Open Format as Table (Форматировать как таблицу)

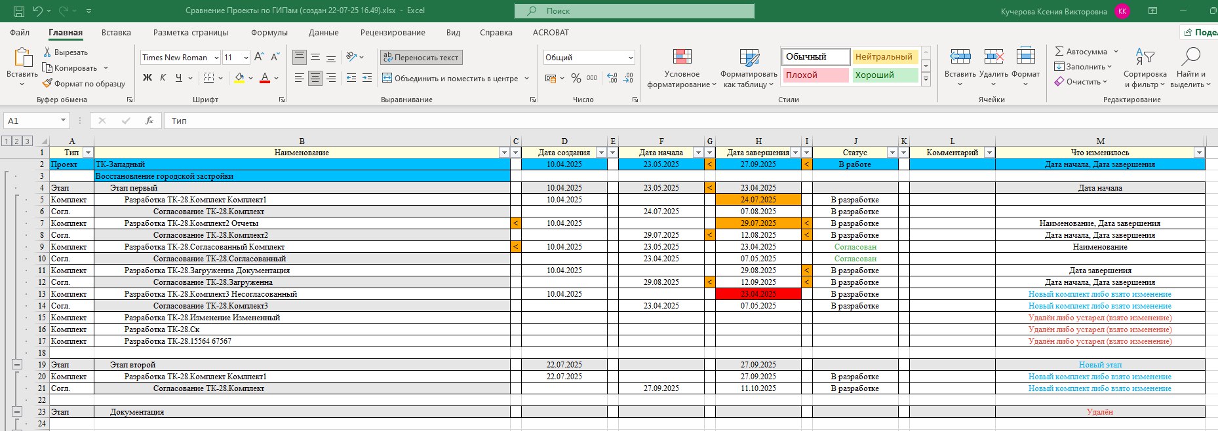pyautogui.click(x=749, y=68)
